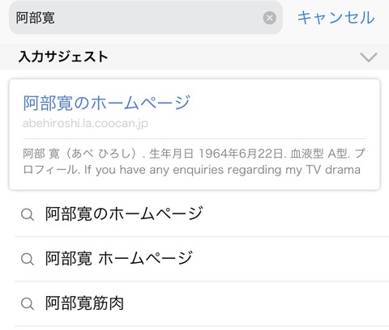Clear the search field with the X icon

click(269, 18)
